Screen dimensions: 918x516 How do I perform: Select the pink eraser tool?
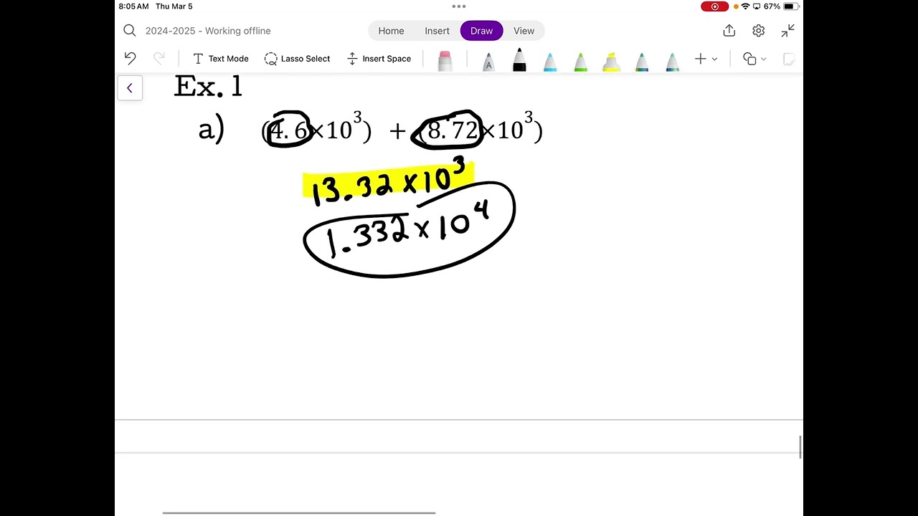tap(445, 61)
